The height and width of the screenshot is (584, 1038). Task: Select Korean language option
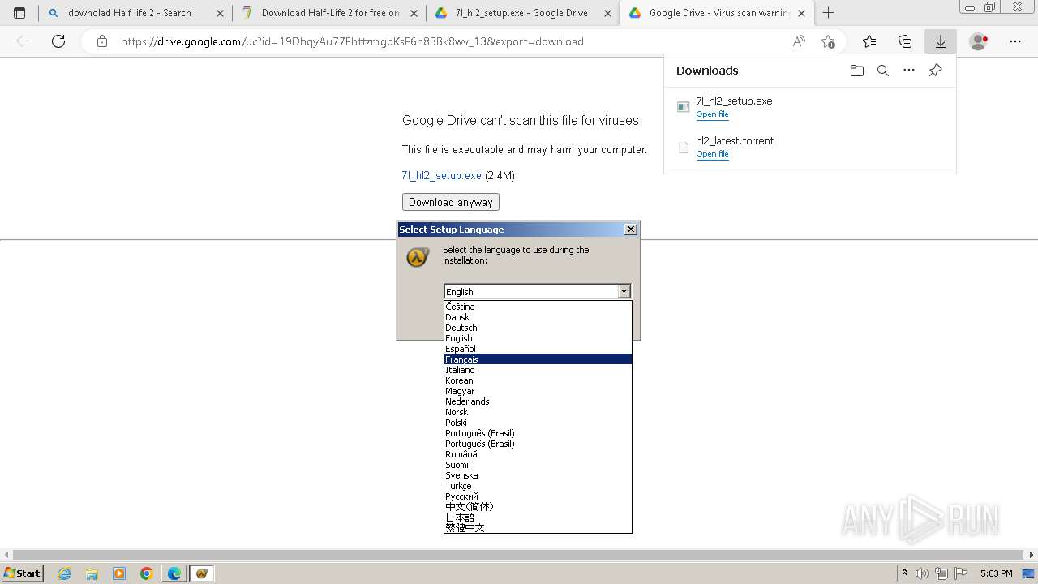538,380
